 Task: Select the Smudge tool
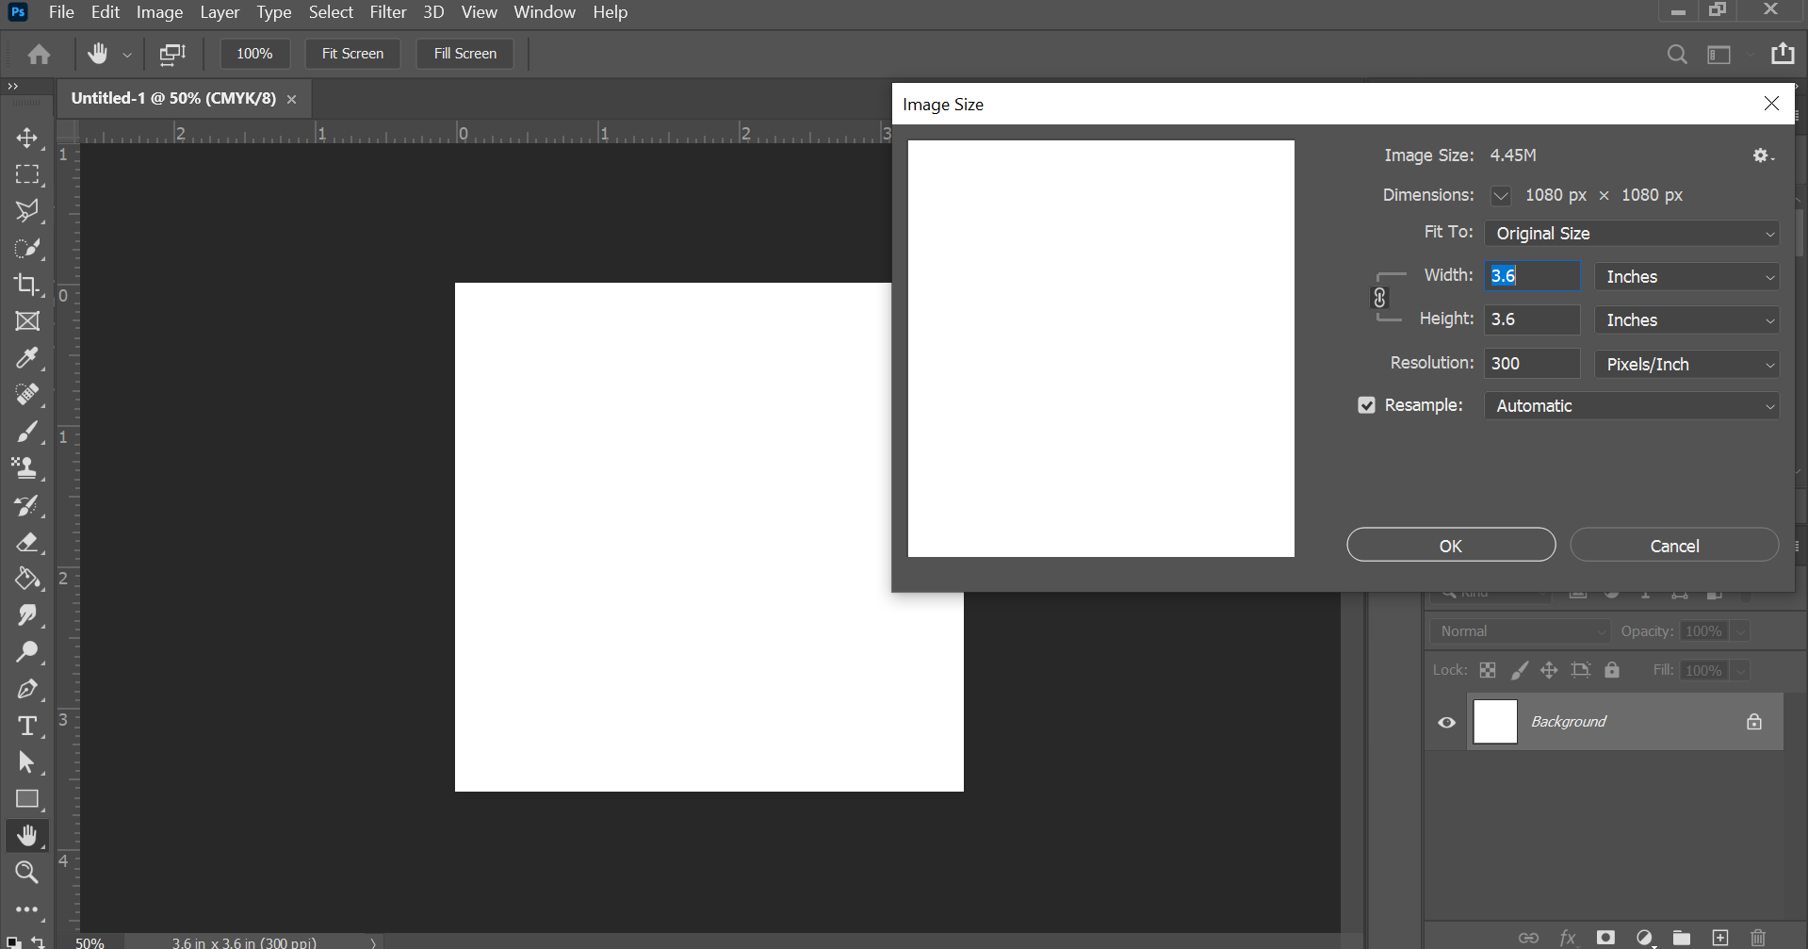click(x=26, y=615)
